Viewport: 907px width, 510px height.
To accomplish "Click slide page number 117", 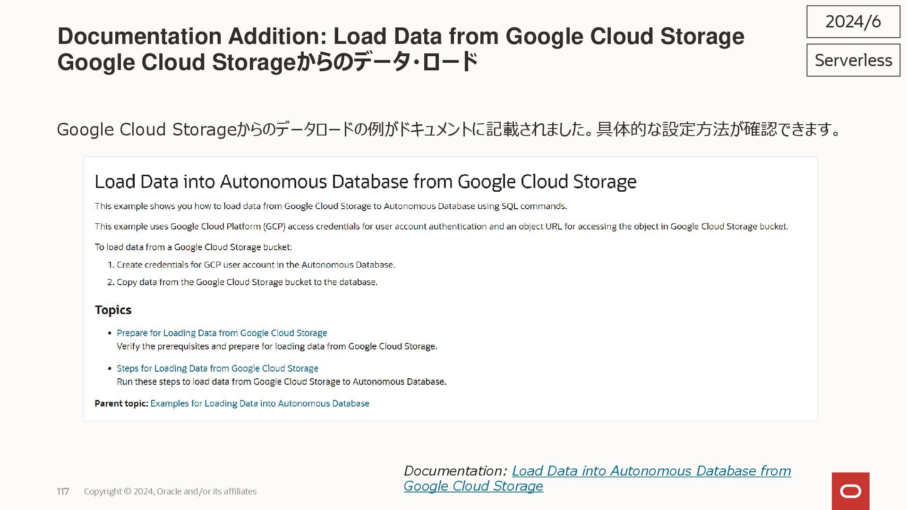I will tap(63, 492).
